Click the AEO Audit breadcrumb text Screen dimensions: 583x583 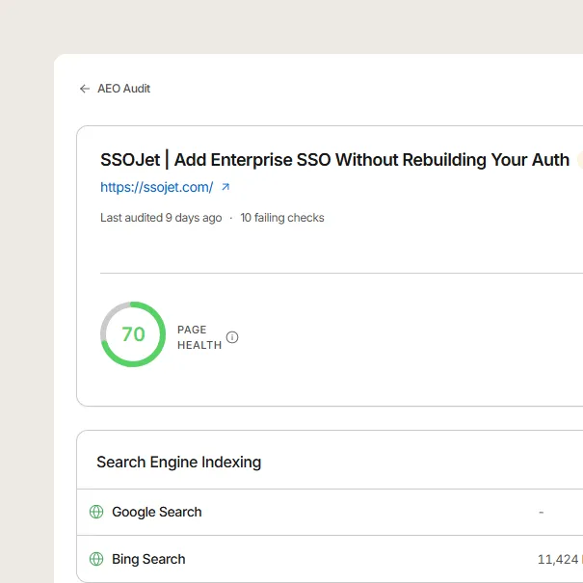[123, 89]
